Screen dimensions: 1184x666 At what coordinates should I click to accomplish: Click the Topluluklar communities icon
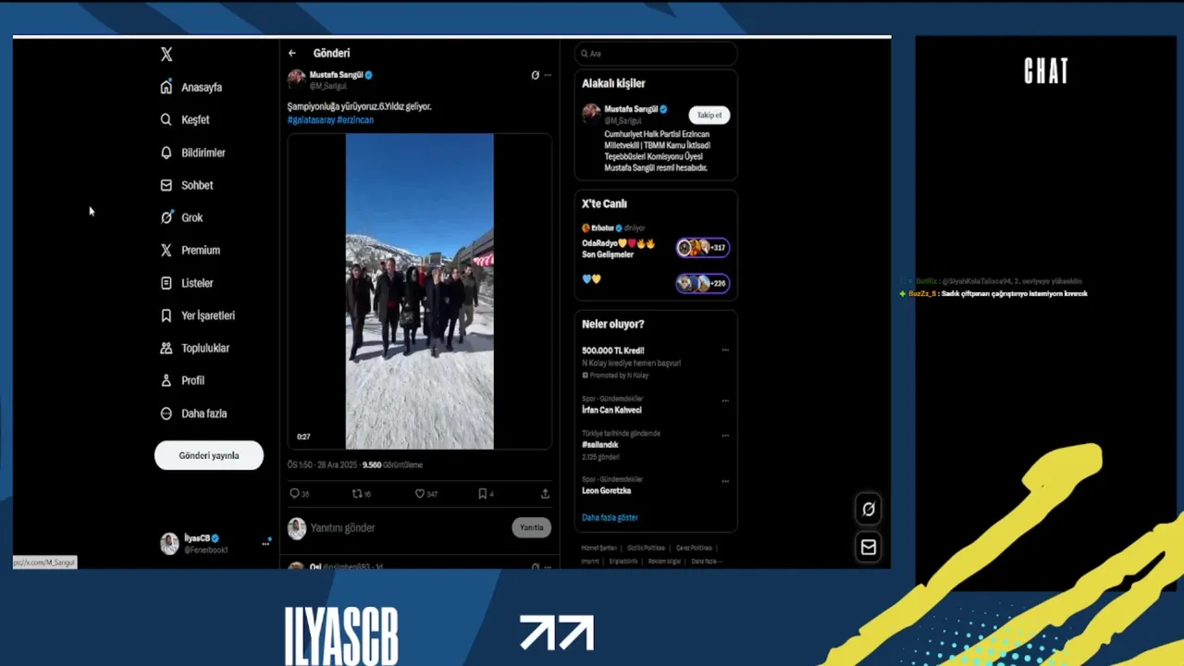point(166,348)
